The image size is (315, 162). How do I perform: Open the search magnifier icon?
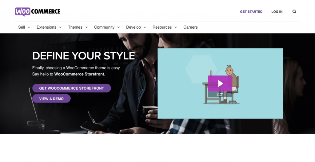pyautogui.click(x=294, y=12)
